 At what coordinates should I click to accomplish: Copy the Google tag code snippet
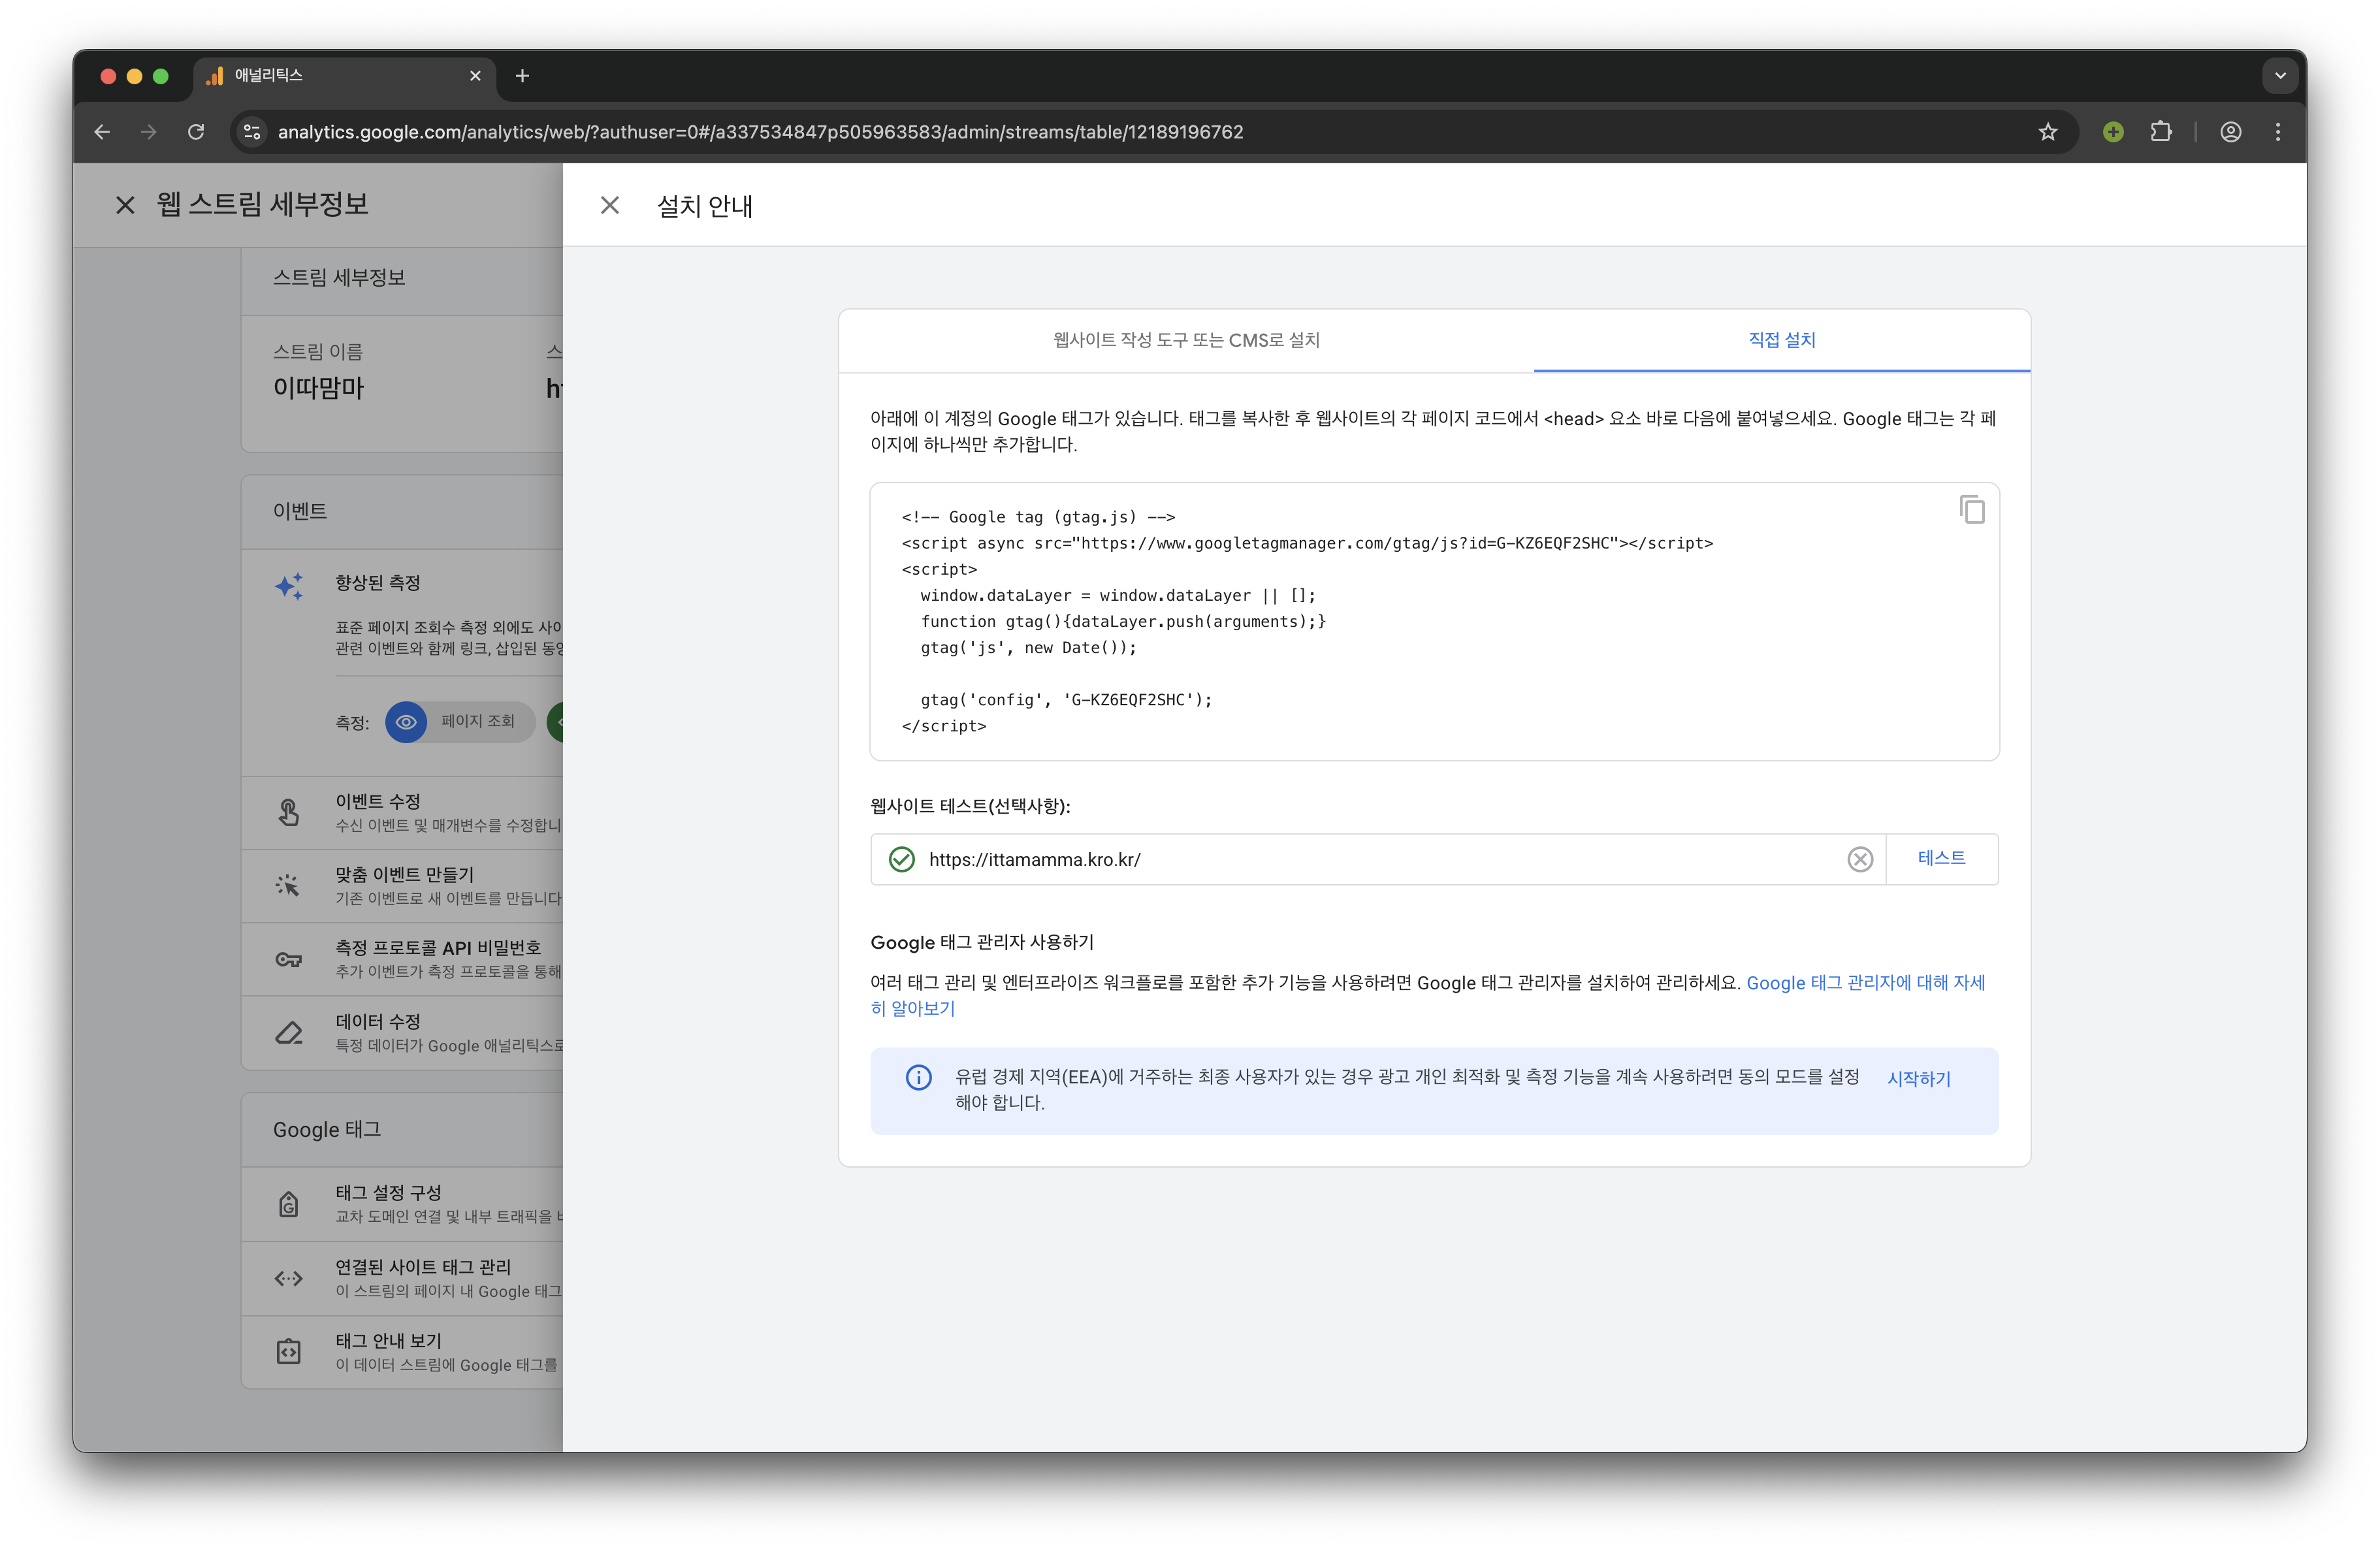point(1971,510)
